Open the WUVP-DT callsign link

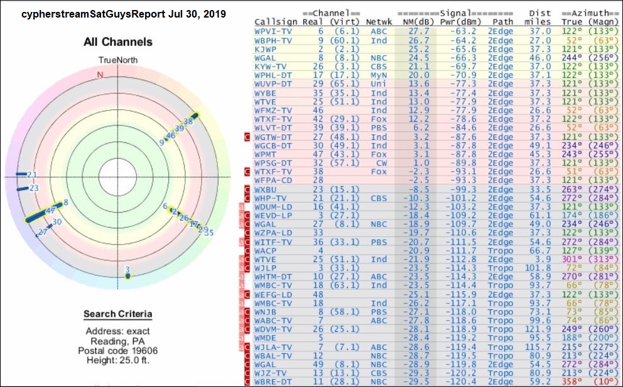tap(273, 84)
